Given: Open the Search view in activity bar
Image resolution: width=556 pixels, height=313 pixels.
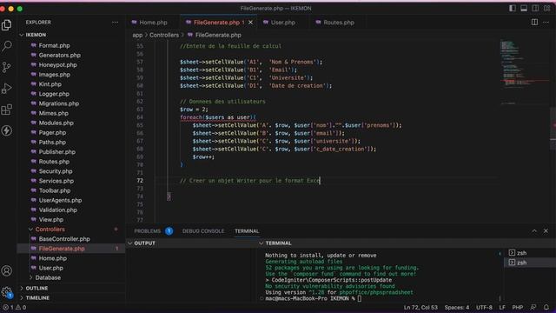Looking at the screenshot, I should pos(7,46).
